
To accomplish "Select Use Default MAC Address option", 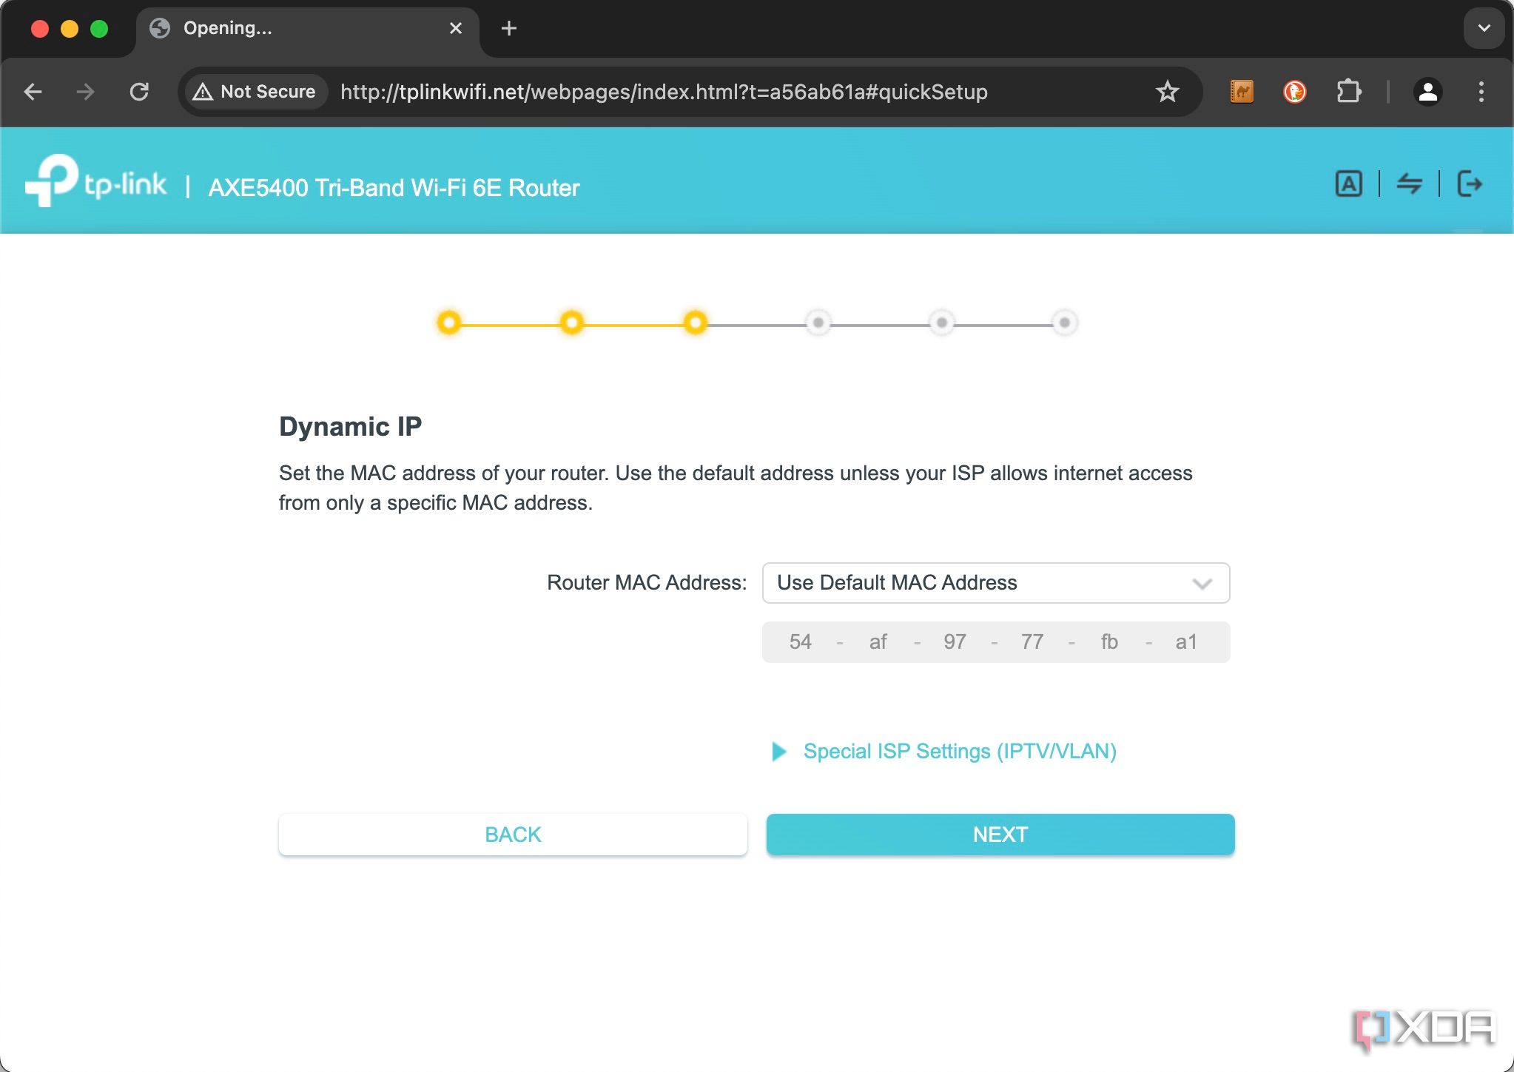I will (x=995, y=582).
